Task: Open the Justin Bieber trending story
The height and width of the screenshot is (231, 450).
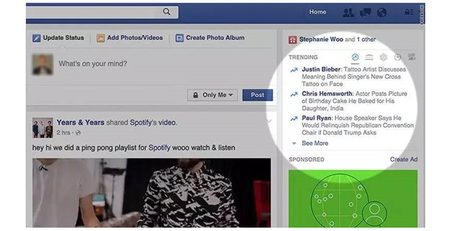Action: tap(353, 77)
